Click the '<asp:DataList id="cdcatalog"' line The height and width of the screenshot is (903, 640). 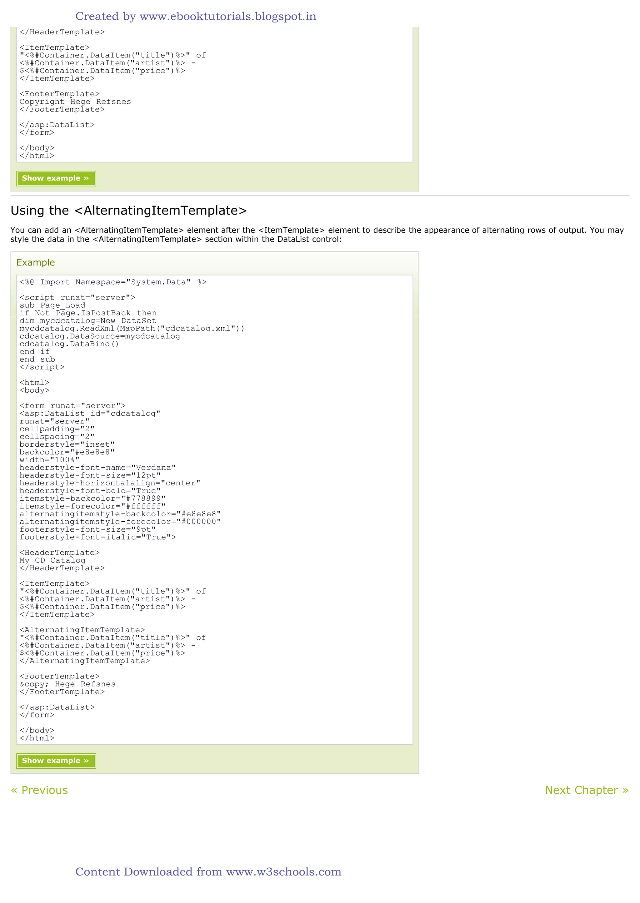coord(90,414)
